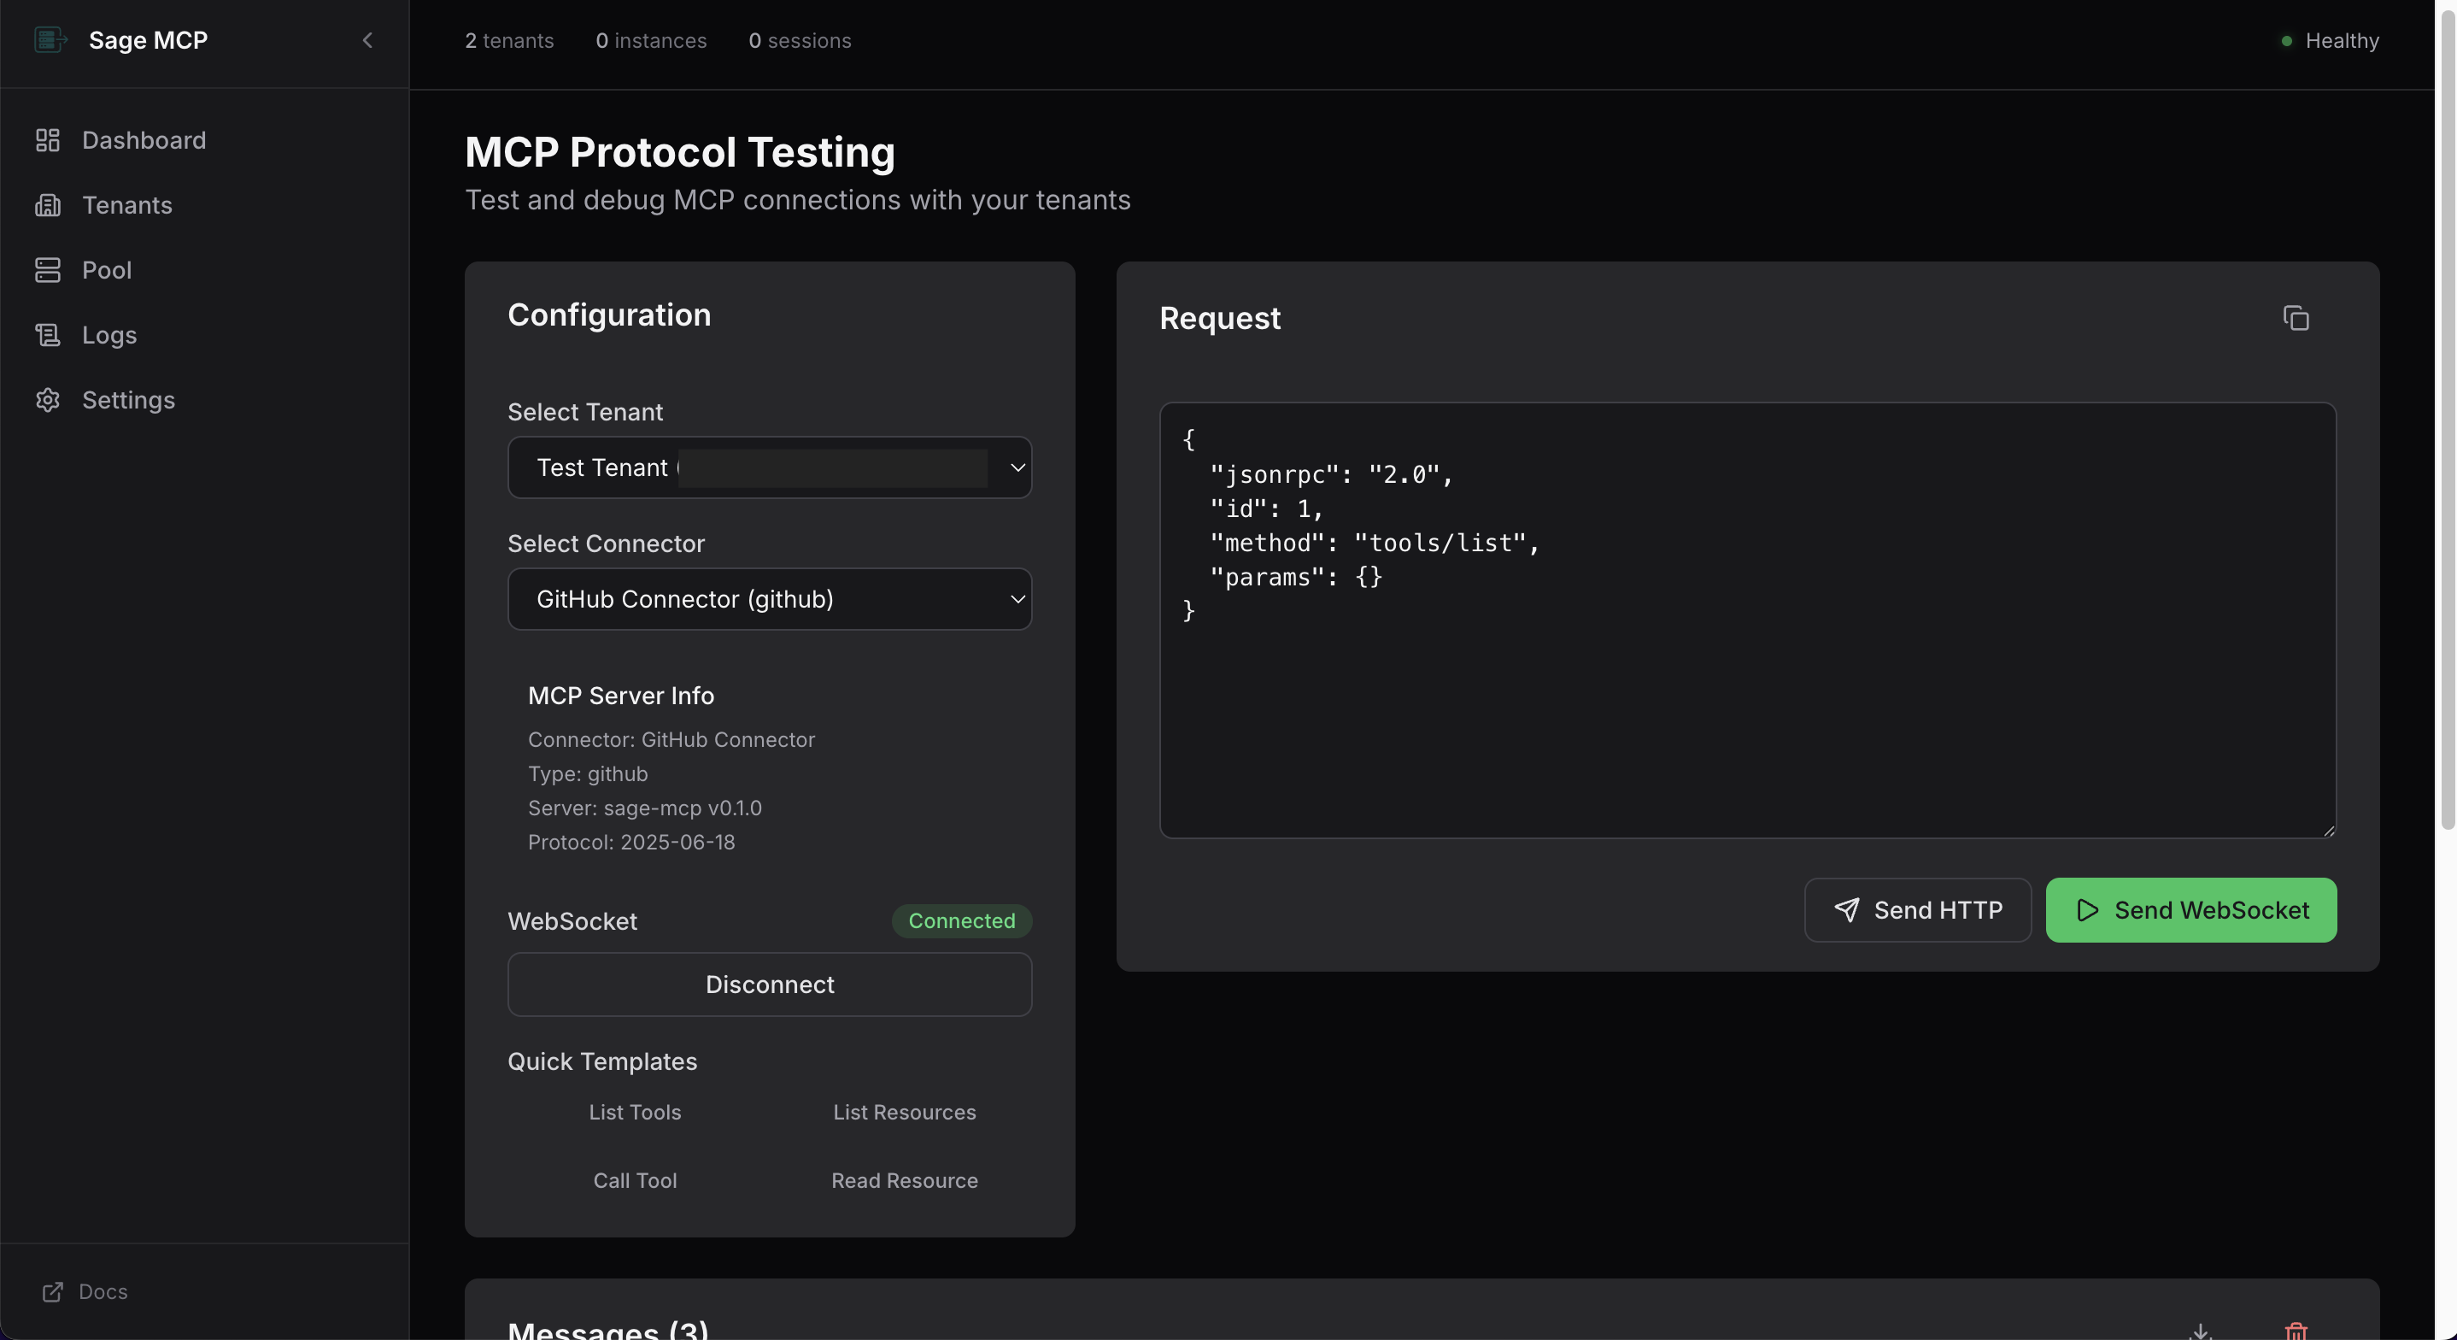Click the Settings gear icon
2457x1340 pixels.
(48, 400)
